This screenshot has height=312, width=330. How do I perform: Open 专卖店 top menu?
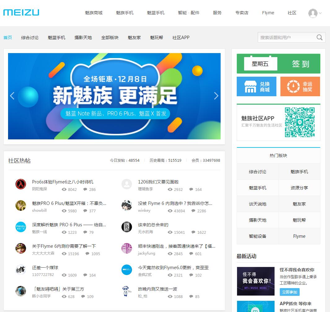[242, 13]
